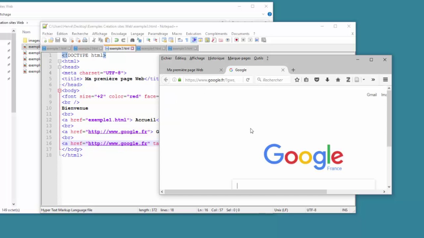Click the Function List icon in Notepad++
This screenshot has width=424, height=238.
pos(214,40)
